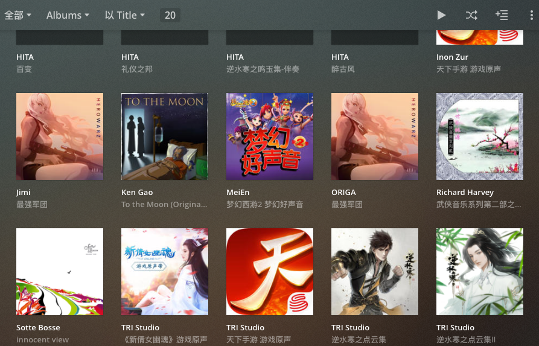Change the sort order via 以 Title dropdown
The width and height of the screenshot is (539, 346).
tap(125, 15)
